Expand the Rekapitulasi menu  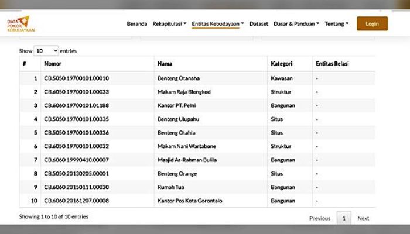tap(169, 24)
